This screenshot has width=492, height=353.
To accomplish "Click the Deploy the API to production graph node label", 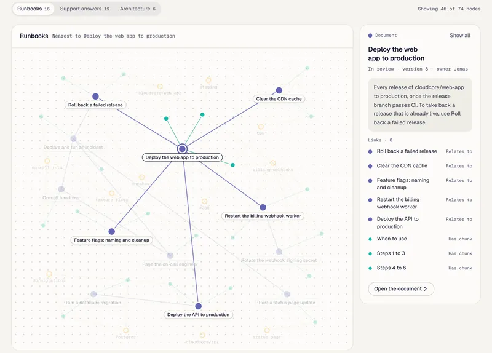I will (x=198, y=315).
